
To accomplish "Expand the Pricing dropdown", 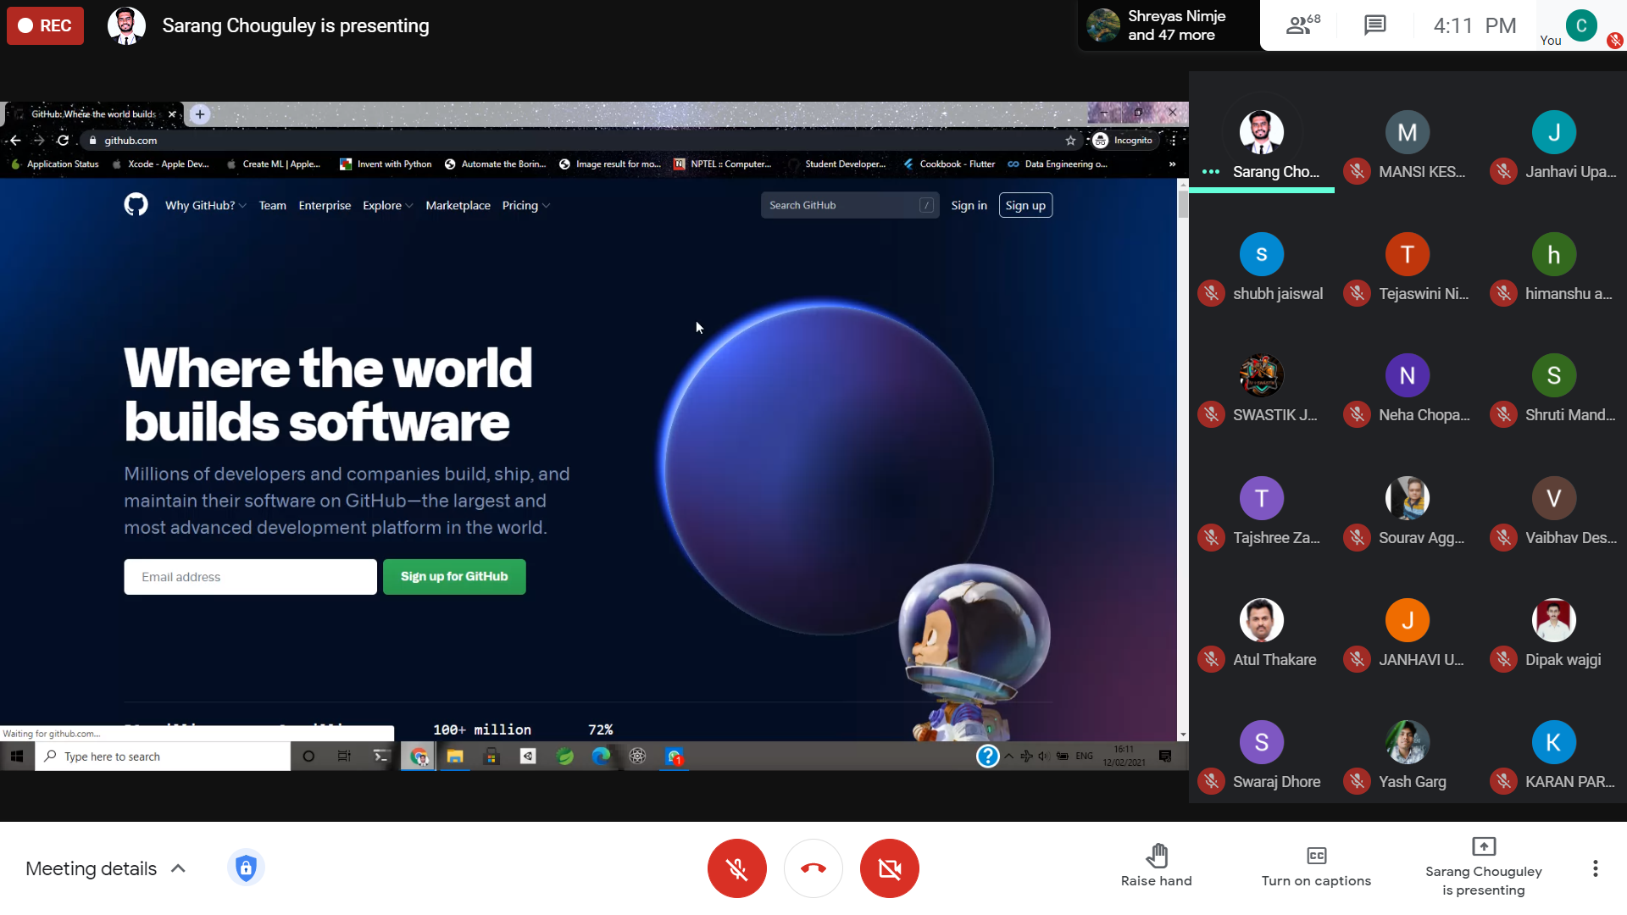I will (525, 205).
